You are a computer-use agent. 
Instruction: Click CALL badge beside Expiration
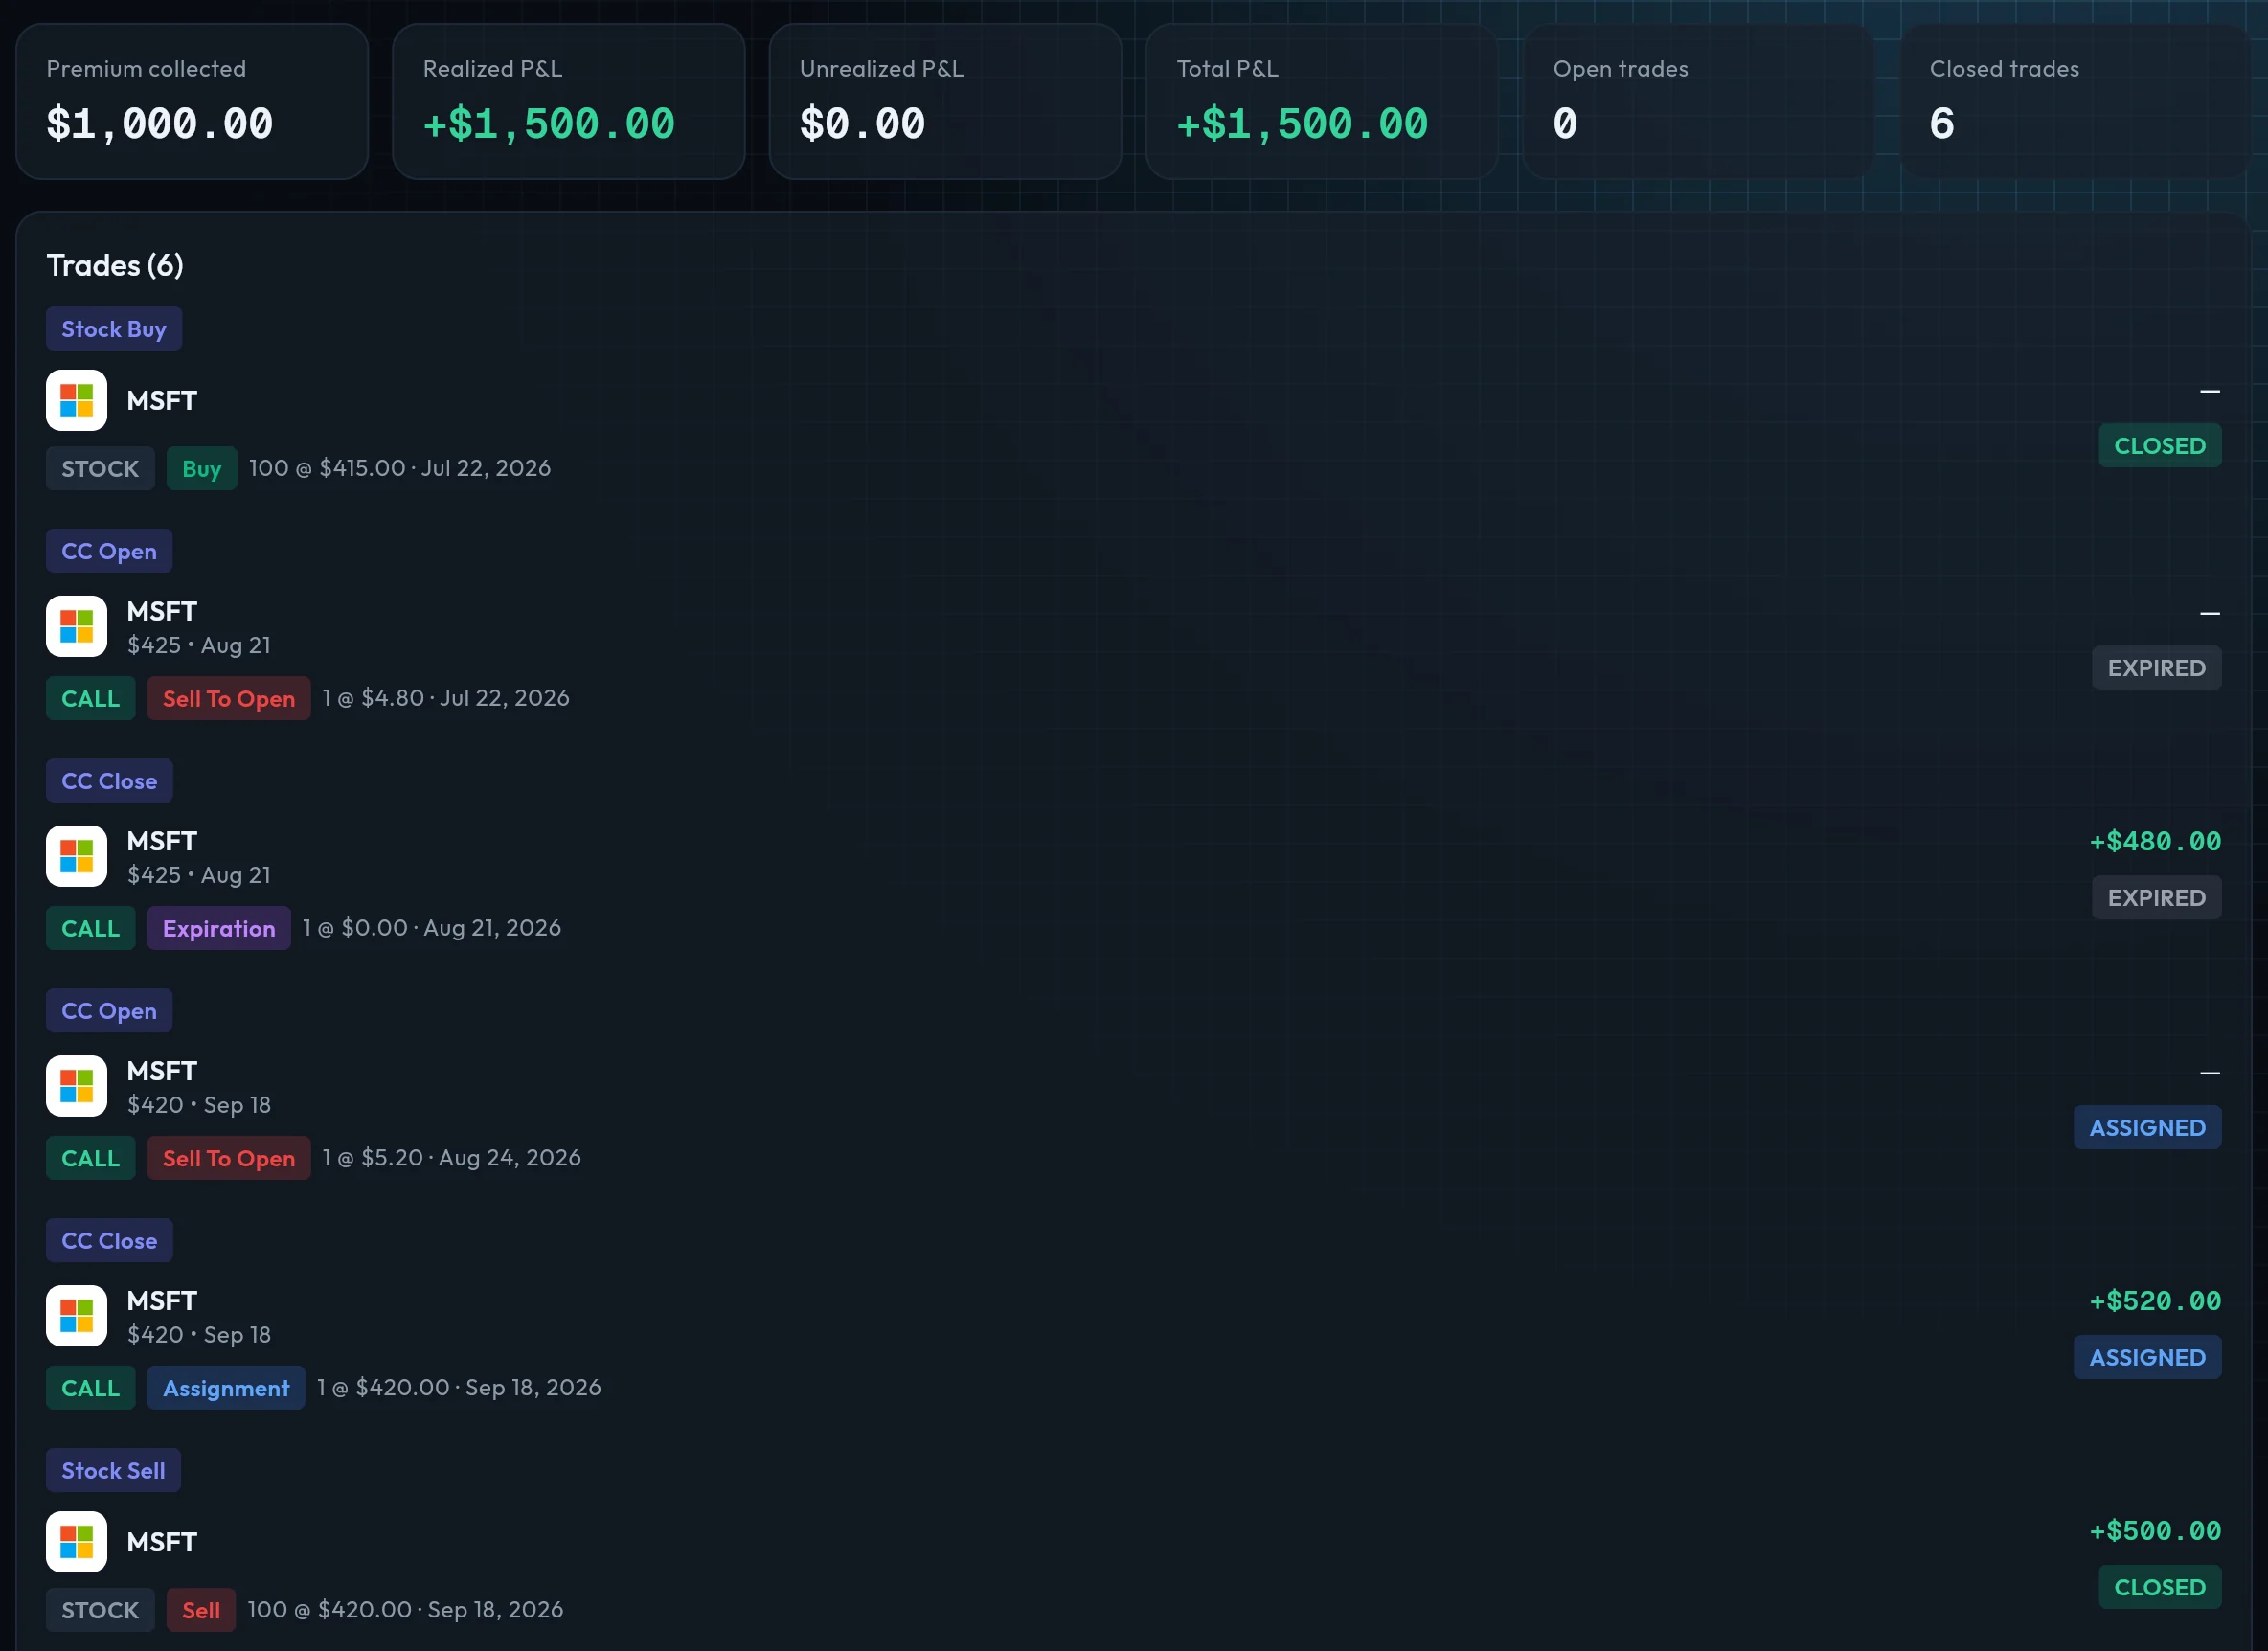tap(91, 929)
